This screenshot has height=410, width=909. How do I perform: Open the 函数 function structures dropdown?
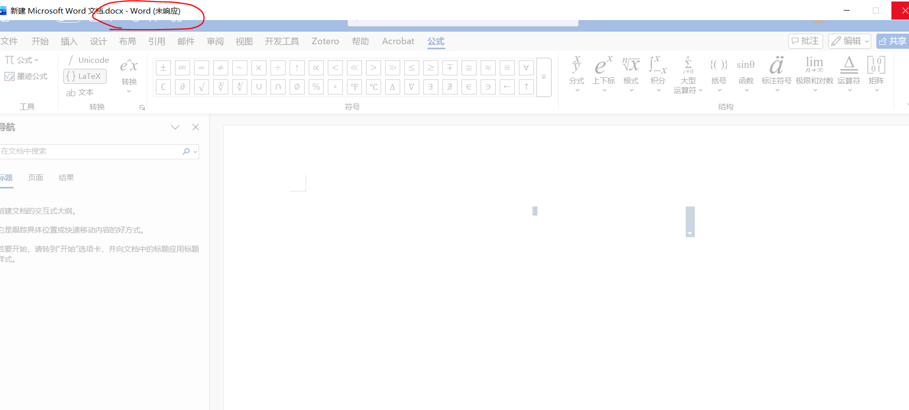(x=746, y=74)
